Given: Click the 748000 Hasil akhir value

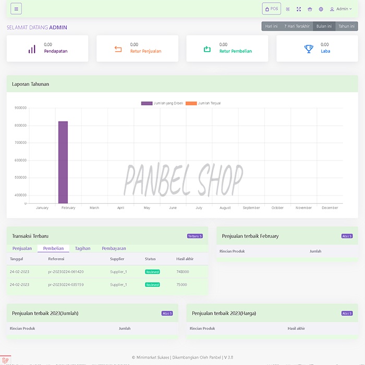Looking at the screenshot, I should 182,272.
